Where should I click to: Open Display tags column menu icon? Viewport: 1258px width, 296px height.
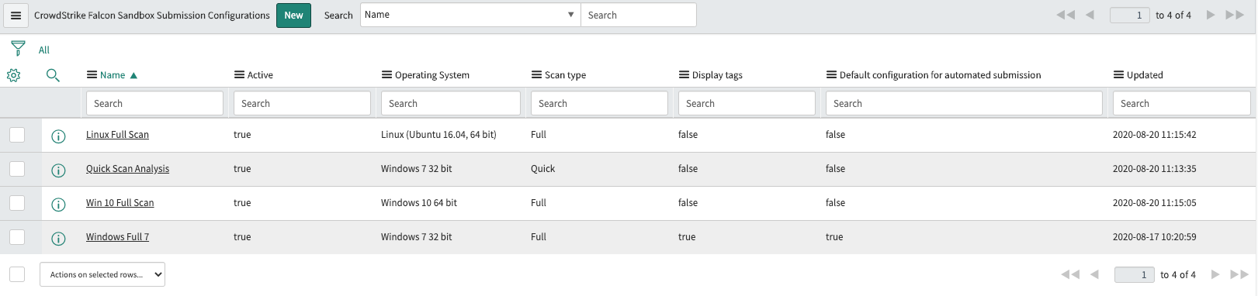tap(684, 75)
